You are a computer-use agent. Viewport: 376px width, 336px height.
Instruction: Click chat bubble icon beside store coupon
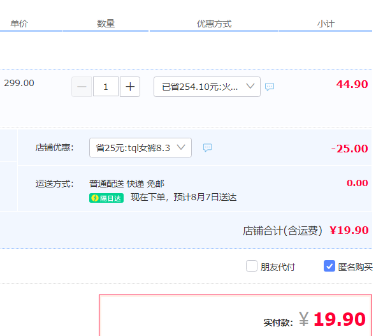point(207,147)
